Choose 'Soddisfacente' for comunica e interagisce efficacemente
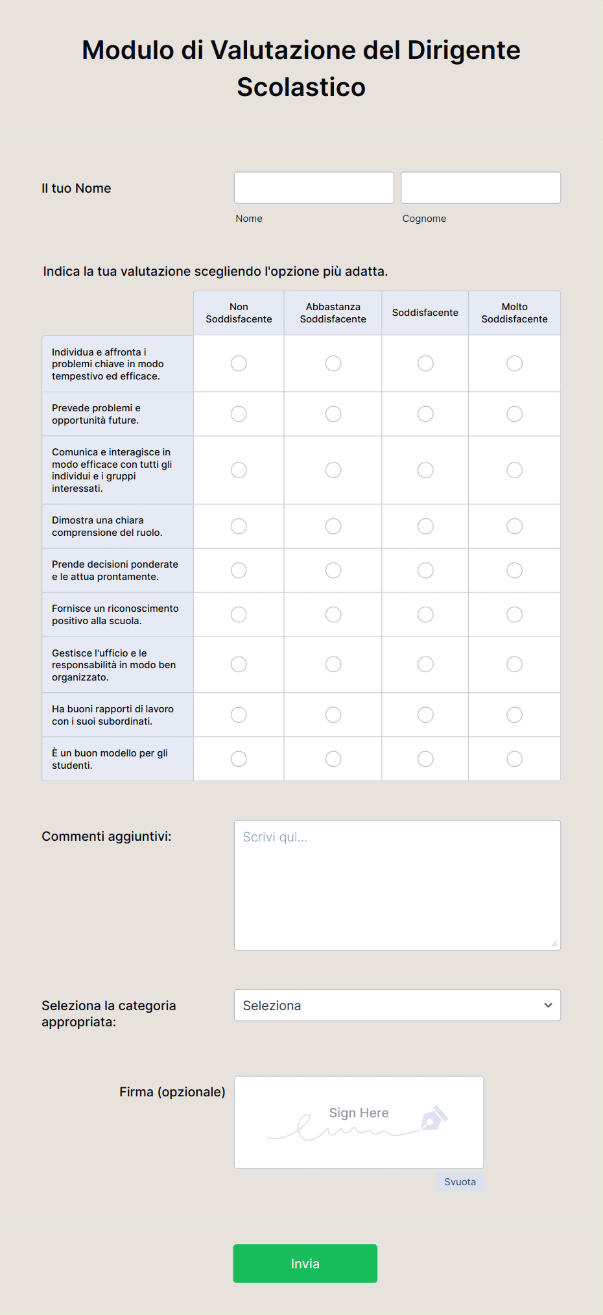603x1315 pixels. pyautogui.click(x=425, y=470)
